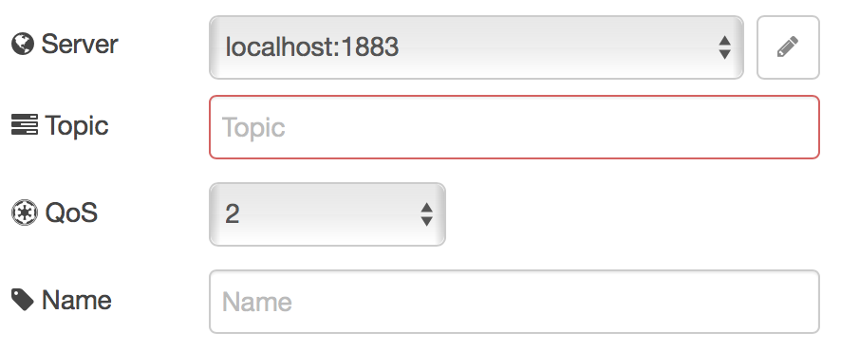
Task: Click the up-down arrows in Server selector
Action: (724, 47)
